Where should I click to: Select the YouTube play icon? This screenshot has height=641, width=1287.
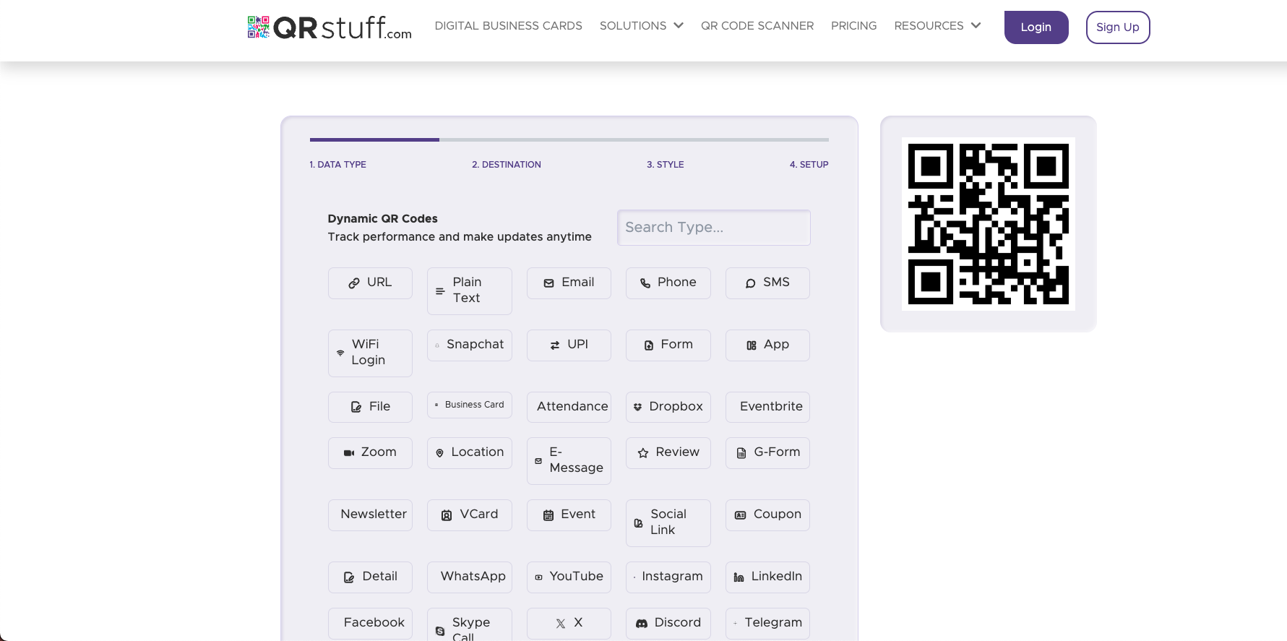[538, 577]
